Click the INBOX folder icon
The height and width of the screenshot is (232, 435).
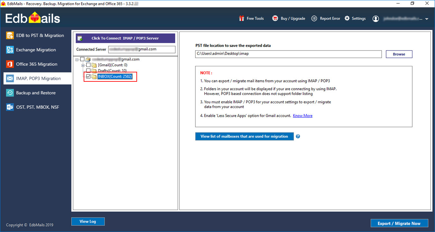[94, 77]
